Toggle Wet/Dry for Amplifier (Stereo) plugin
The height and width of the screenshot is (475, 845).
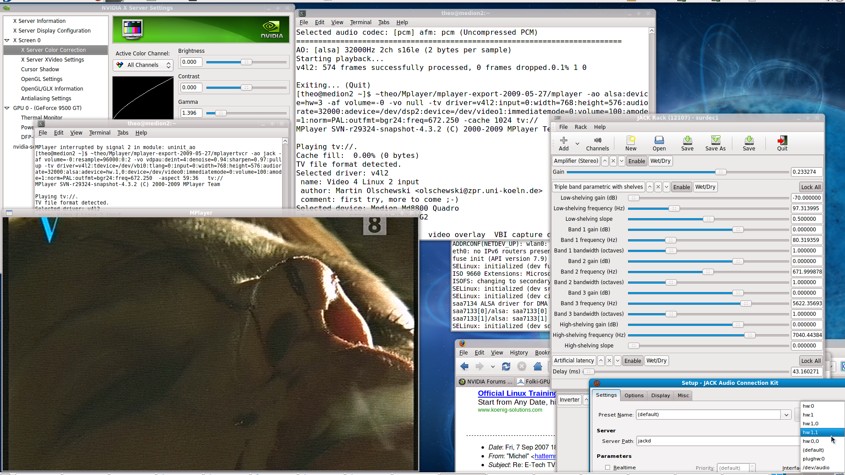pyautogui.click(x=660, y=161)
